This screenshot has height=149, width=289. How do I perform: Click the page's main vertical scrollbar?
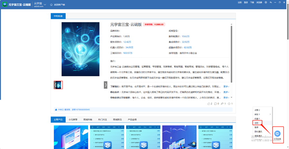point(288,21)
